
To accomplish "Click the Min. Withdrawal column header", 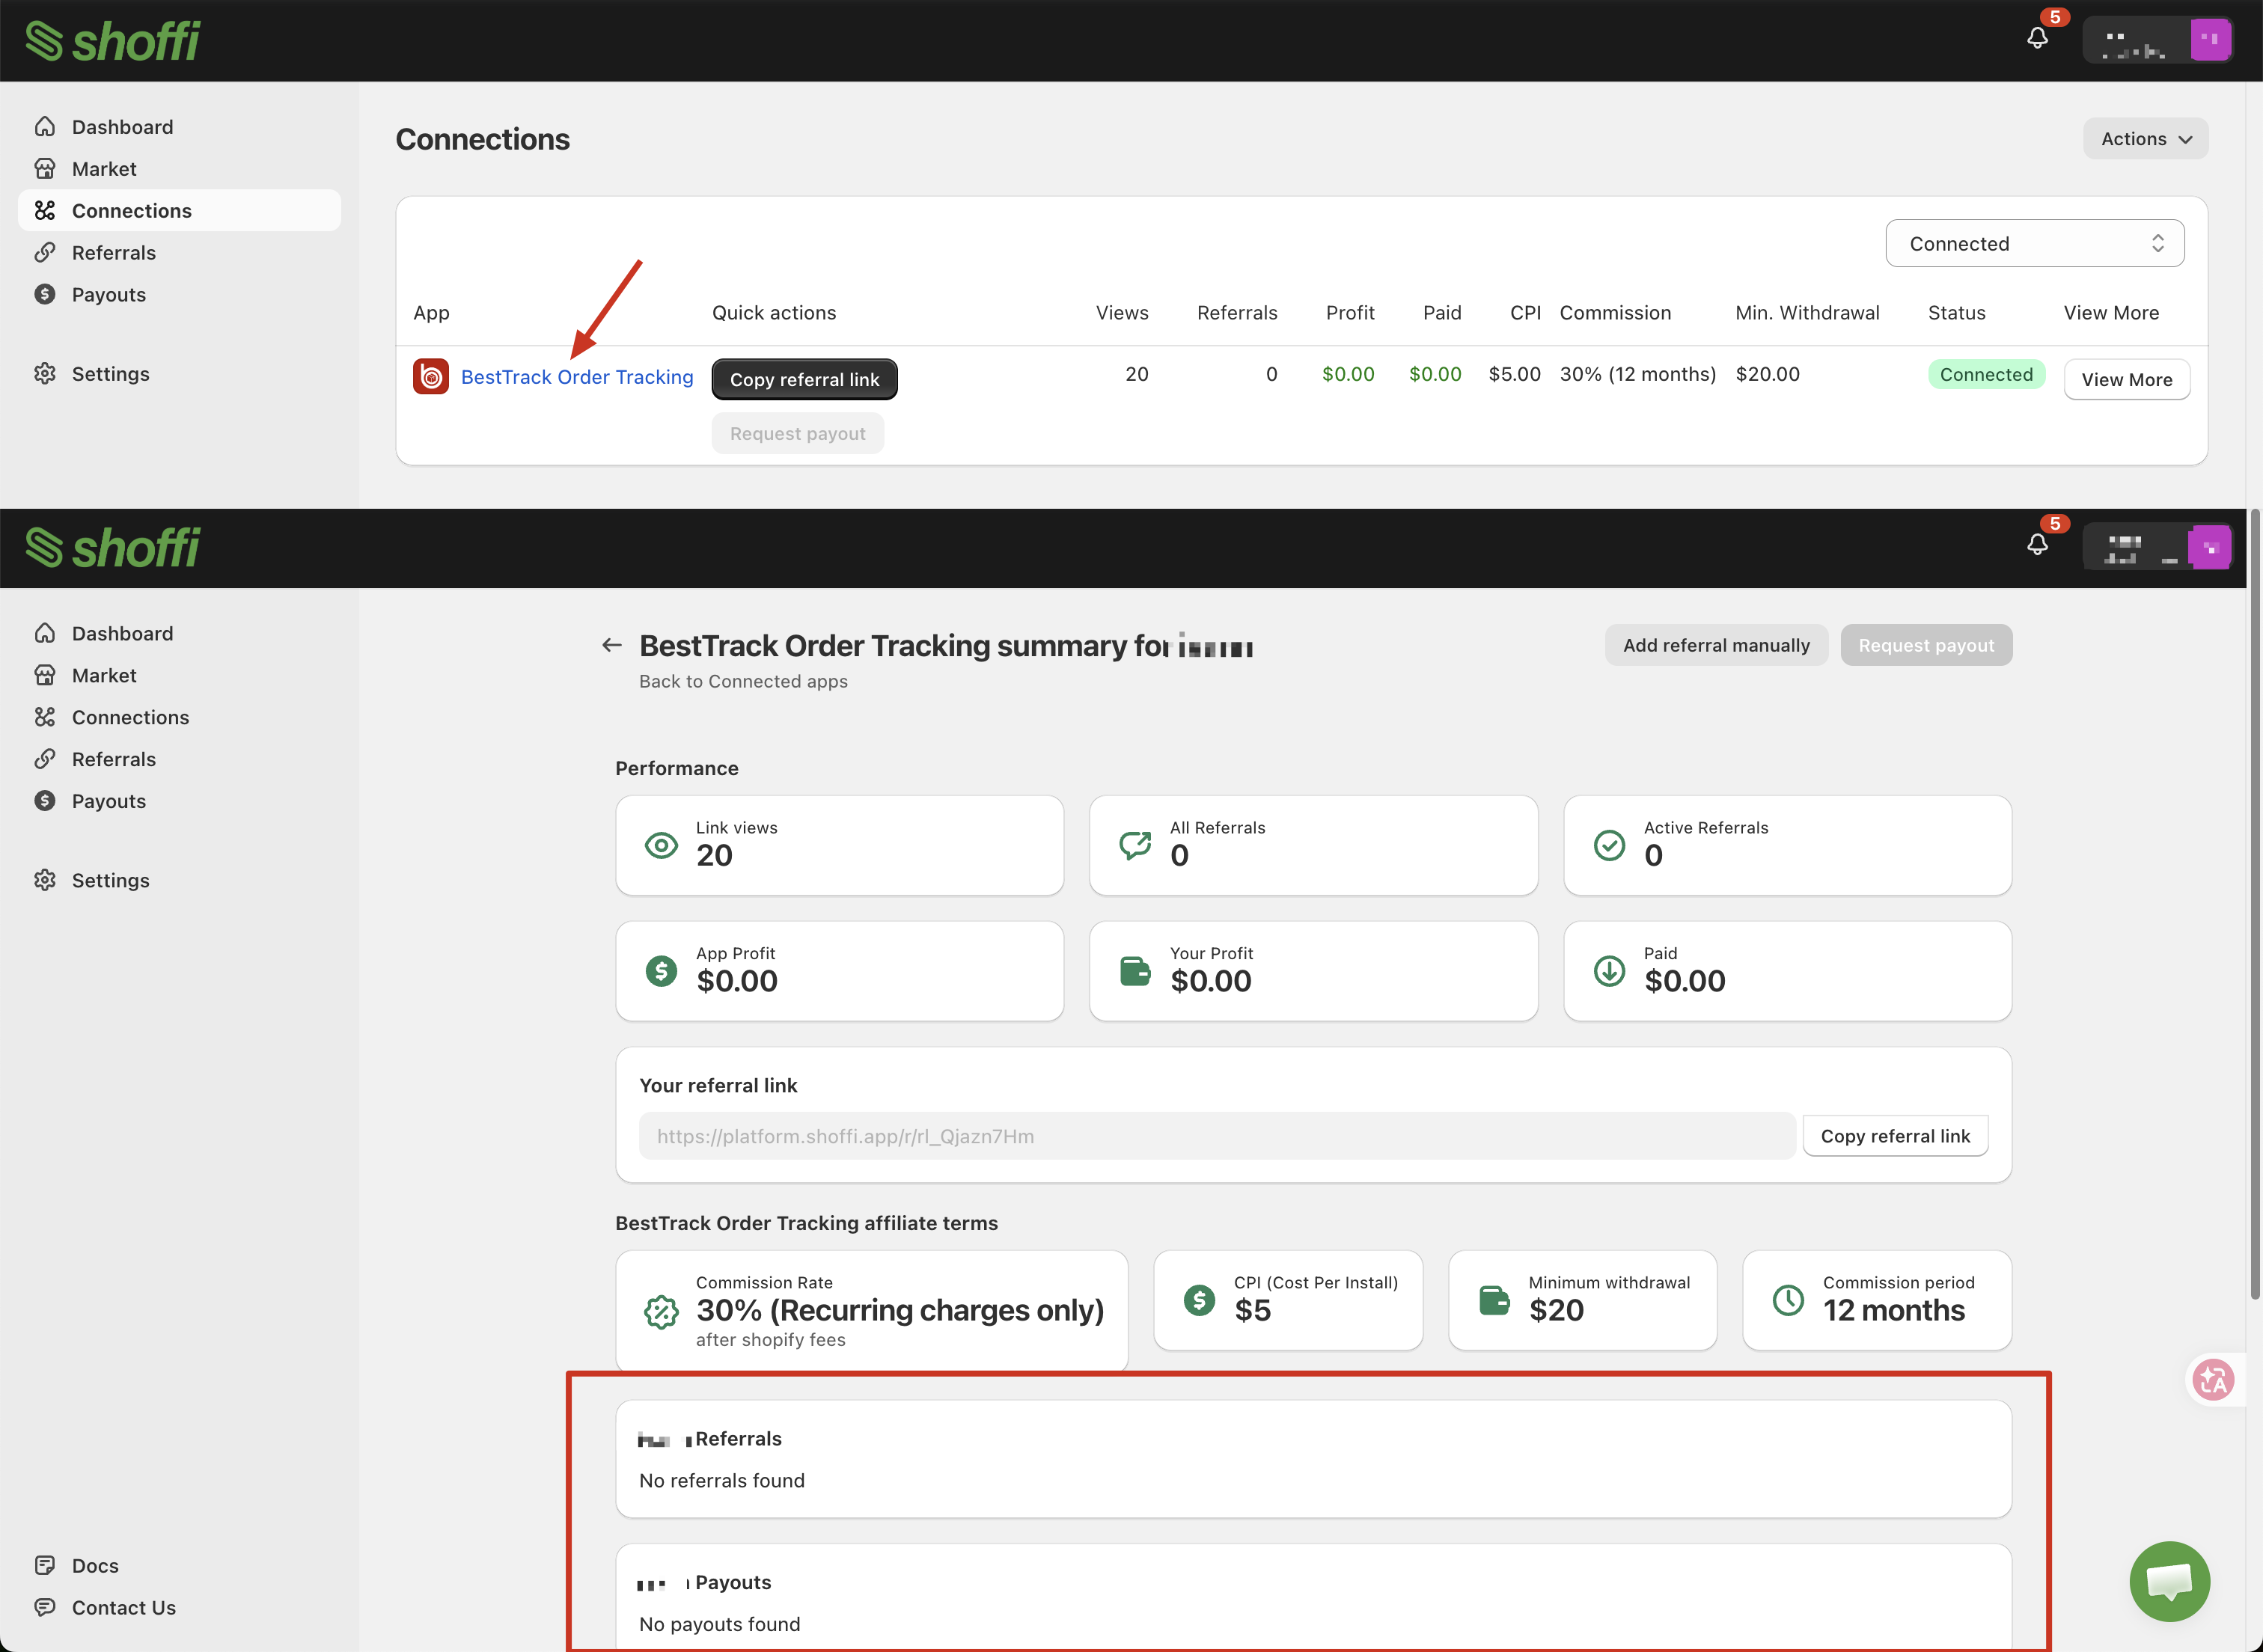I will 1807,312.
